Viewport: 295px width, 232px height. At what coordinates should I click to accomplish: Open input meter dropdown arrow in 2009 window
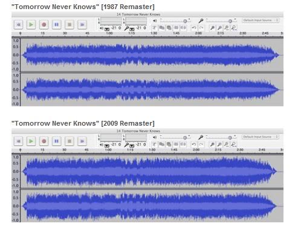pyautogui.click(x=132, y=146)
